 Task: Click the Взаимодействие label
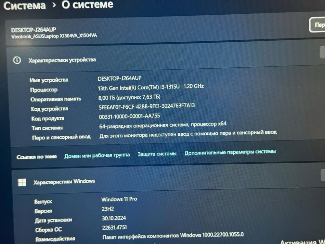[x=55, y=239]
